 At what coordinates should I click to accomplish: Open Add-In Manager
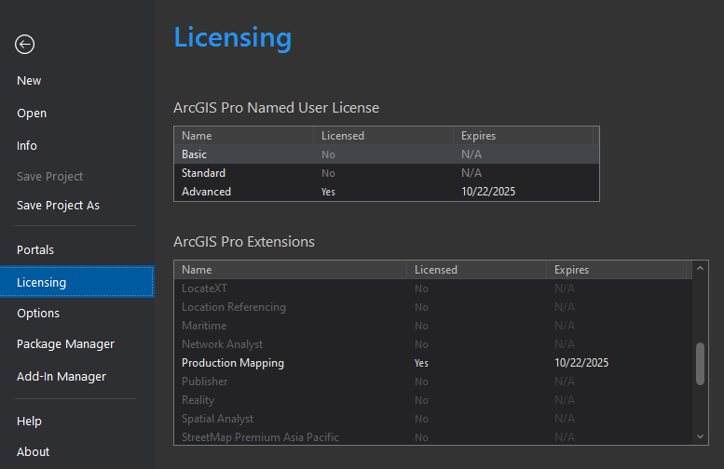point(61,377)
